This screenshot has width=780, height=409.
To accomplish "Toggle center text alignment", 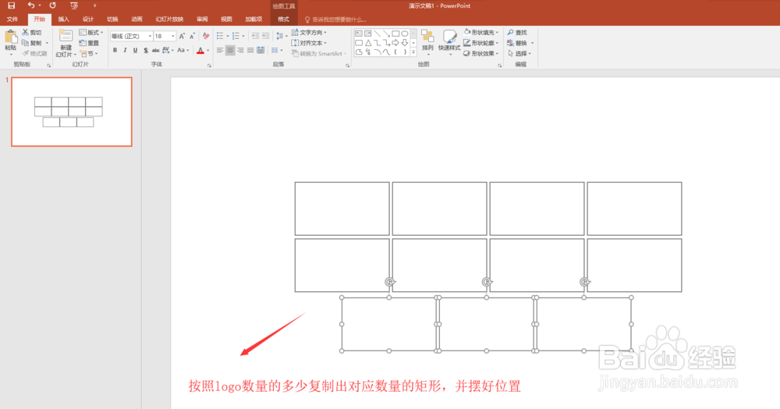I will pyautogui.click(x=230, y=50).
